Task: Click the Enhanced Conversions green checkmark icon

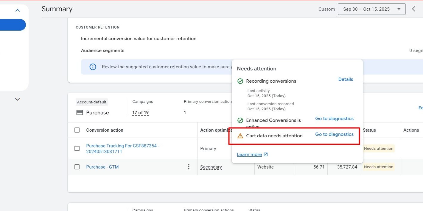Action: pyautogui.click(x=240, y=120)
